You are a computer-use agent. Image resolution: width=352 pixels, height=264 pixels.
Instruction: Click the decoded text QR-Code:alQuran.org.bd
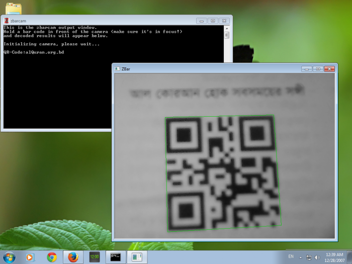[34, 52]
